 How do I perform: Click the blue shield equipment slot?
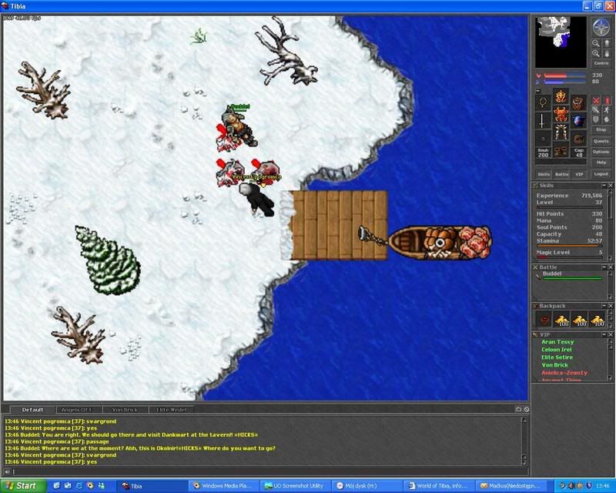click(x=578, y=120)
